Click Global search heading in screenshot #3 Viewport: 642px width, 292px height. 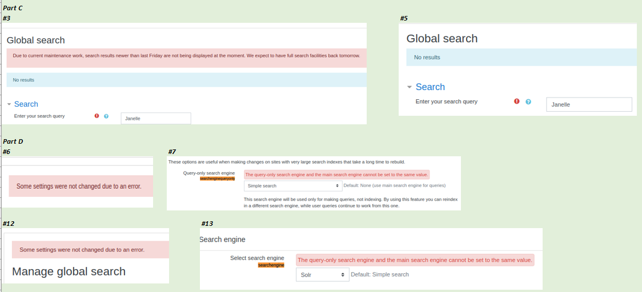click(x=35, y=40)
